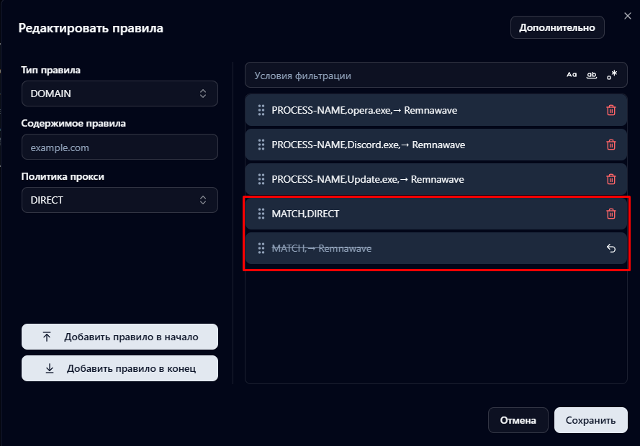This screenshot has width=640, height=446.
Task: Click the Отмена button
Action: (x=518, y=420)
